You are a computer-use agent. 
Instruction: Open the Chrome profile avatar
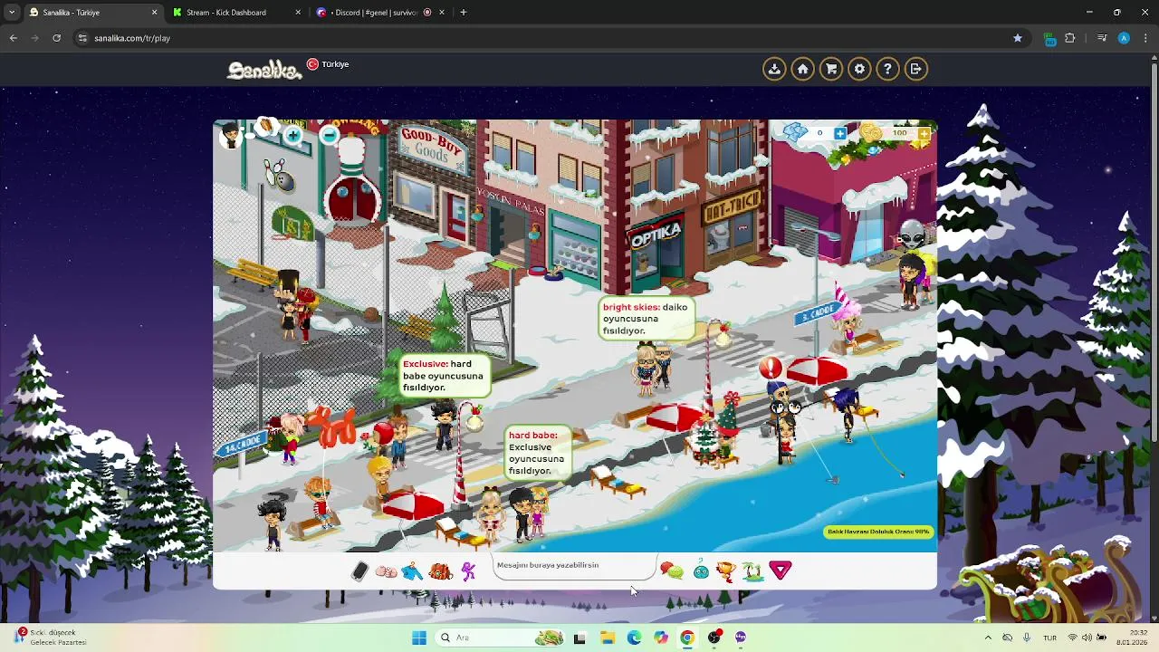(1124, 38)
